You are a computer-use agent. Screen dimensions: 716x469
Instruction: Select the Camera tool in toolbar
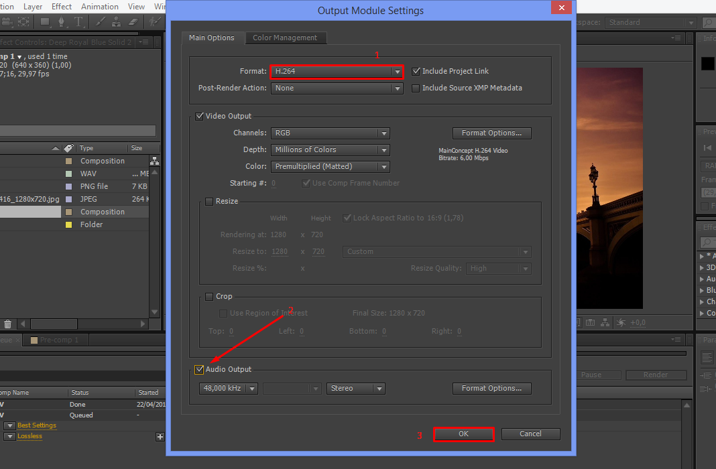pyautogui.click(x=7, y=21)
